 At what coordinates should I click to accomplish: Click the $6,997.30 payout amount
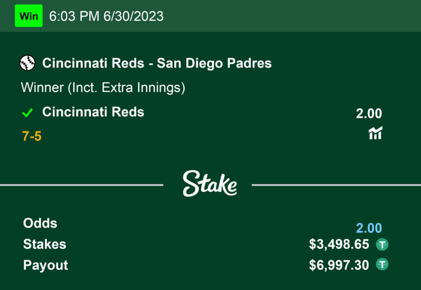click(x=339, y=265)
